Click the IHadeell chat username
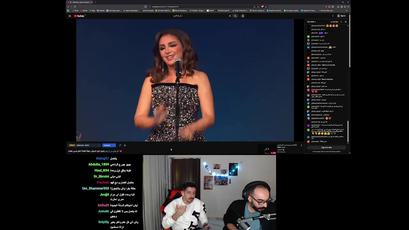The image size is (409, 230). tap(103, 182)
